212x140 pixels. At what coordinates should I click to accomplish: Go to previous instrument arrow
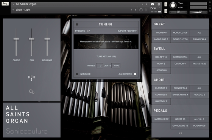pos(143,4)
